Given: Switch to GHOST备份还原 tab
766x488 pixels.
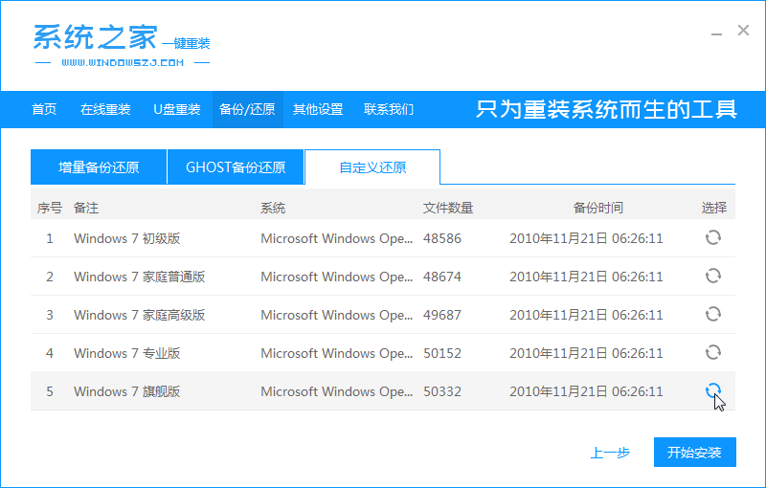Looking at the screenshot, I should point(236,167).
